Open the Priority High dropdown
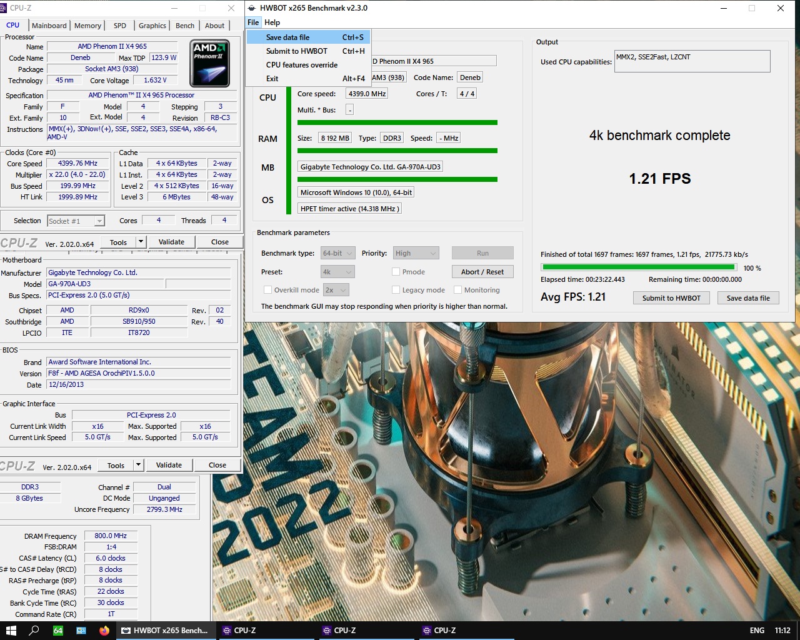Viewport: 800px width, 640px height. click(416, 253)
